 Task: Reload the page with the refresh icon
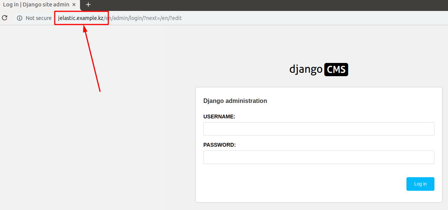[x=5, y=18]
